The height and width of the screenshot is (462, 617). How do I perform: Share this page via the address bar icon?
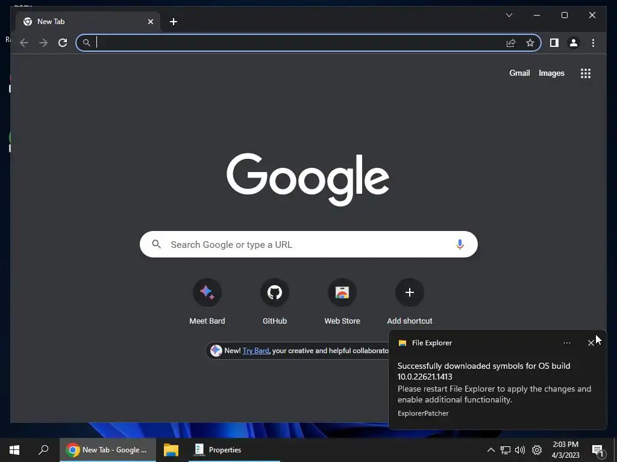[x=511, y=43]
